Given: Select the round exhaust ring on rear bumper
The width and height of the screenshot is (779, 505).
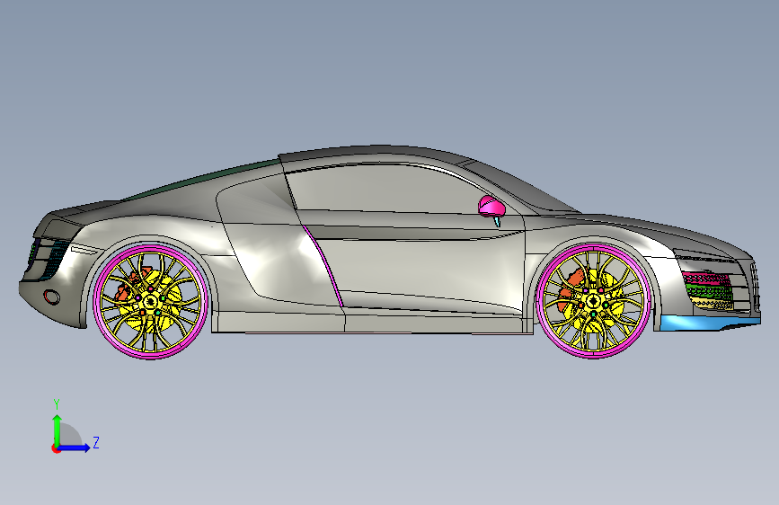Looking at the screenshot, I should tap(51, 297).
